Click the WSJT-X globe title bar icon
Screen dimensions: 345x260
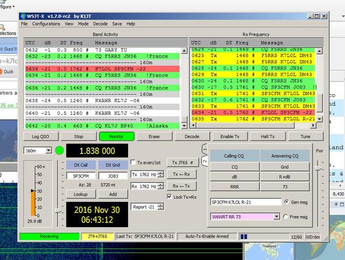pyautogui.click(x=23, y=16)
